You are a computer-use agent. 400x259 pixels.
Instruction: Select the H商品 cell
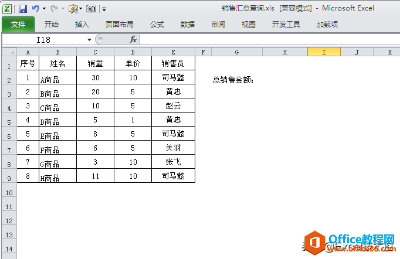coord(58,176)
